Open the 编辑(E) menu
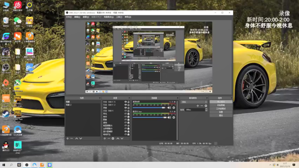The image size is (299, 168). (x=77, y=17)
